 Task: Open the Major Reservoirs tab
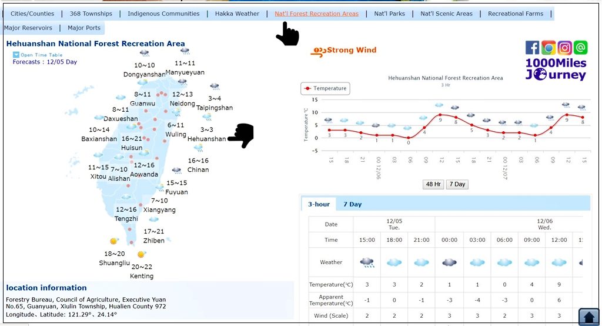(28, 28)
